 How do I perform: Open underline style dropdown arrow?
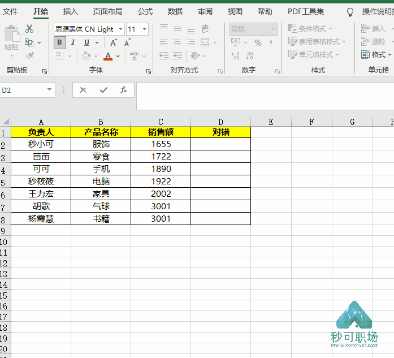(x=97, y=43)
